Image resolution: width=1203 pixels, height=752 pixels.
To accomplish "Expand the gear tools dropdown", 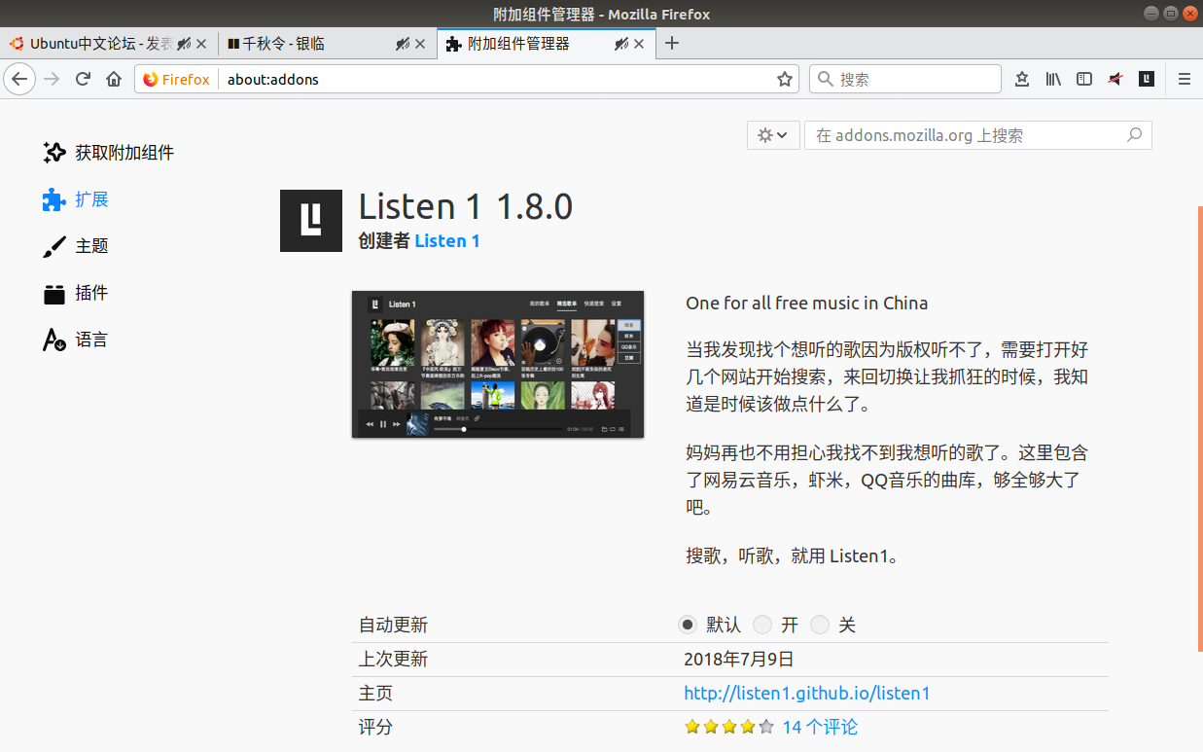I will pos(773,135).
